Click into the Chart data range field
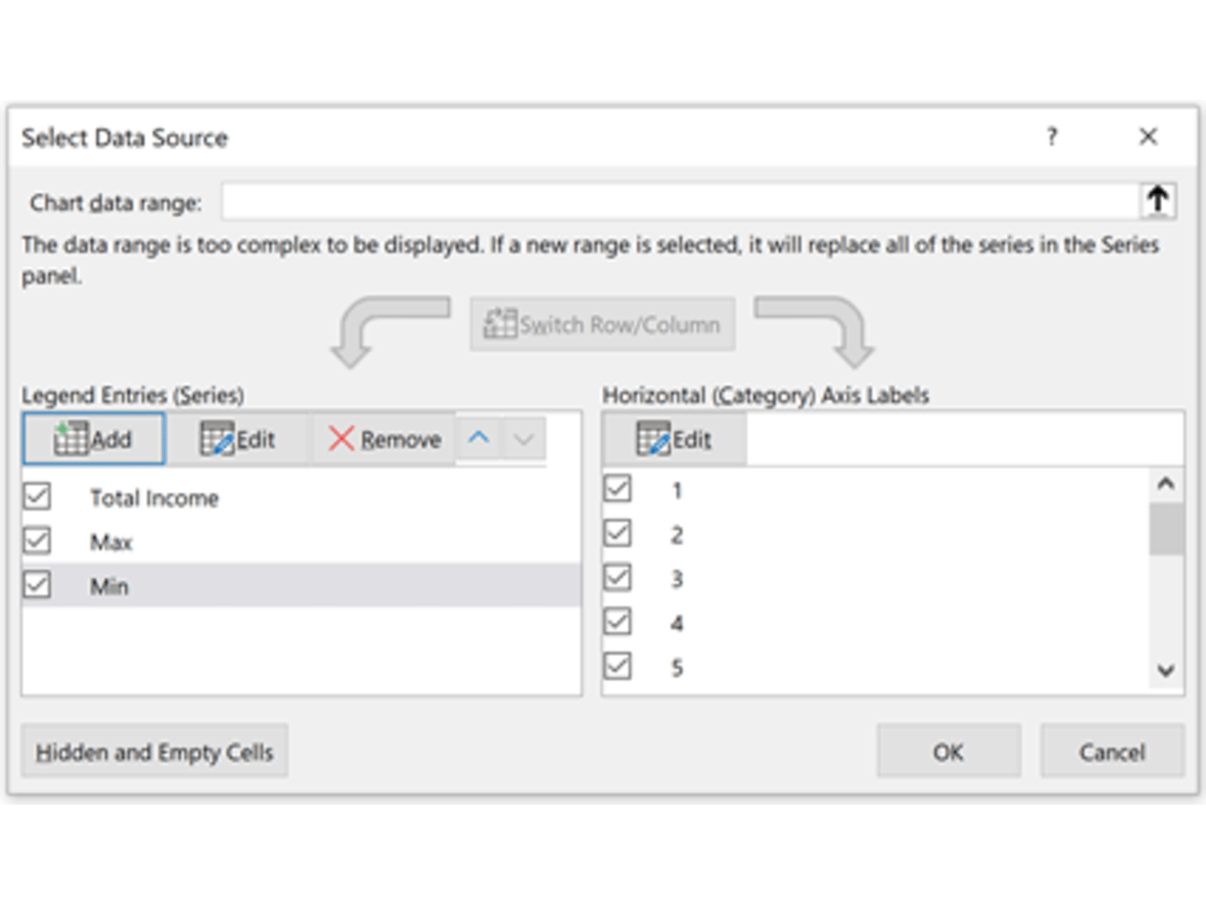This screenshot has height=904, width=1206. click(678, 202)
